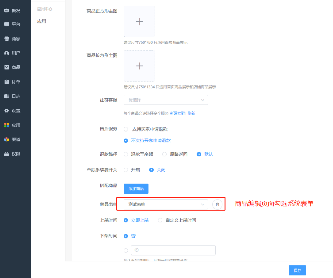This screenshot has width=333, height=278.
Task: Open 日志 menu label in sidebar
Action: [16, 96]
